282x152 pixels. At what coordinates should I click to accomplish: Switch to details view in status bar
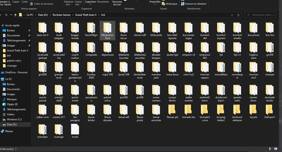(271, 149)
